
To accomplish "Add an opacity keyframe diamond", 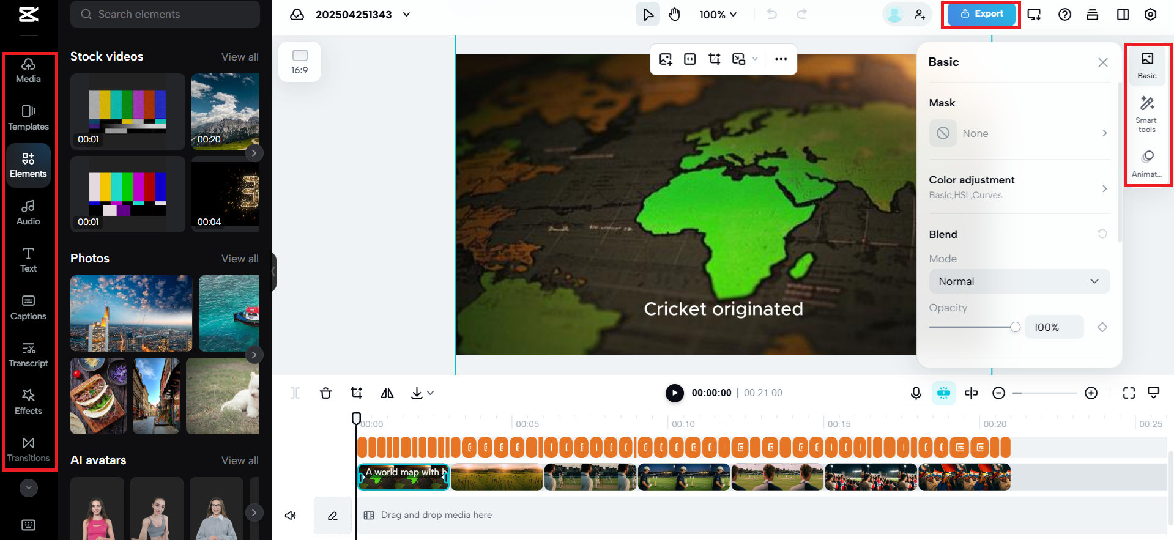I will [x=1102, y=327].
